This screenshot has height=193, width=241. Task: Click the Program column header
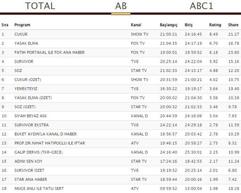pos(22,25)
